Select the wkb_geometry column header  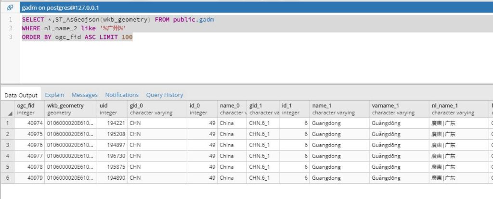71,109
